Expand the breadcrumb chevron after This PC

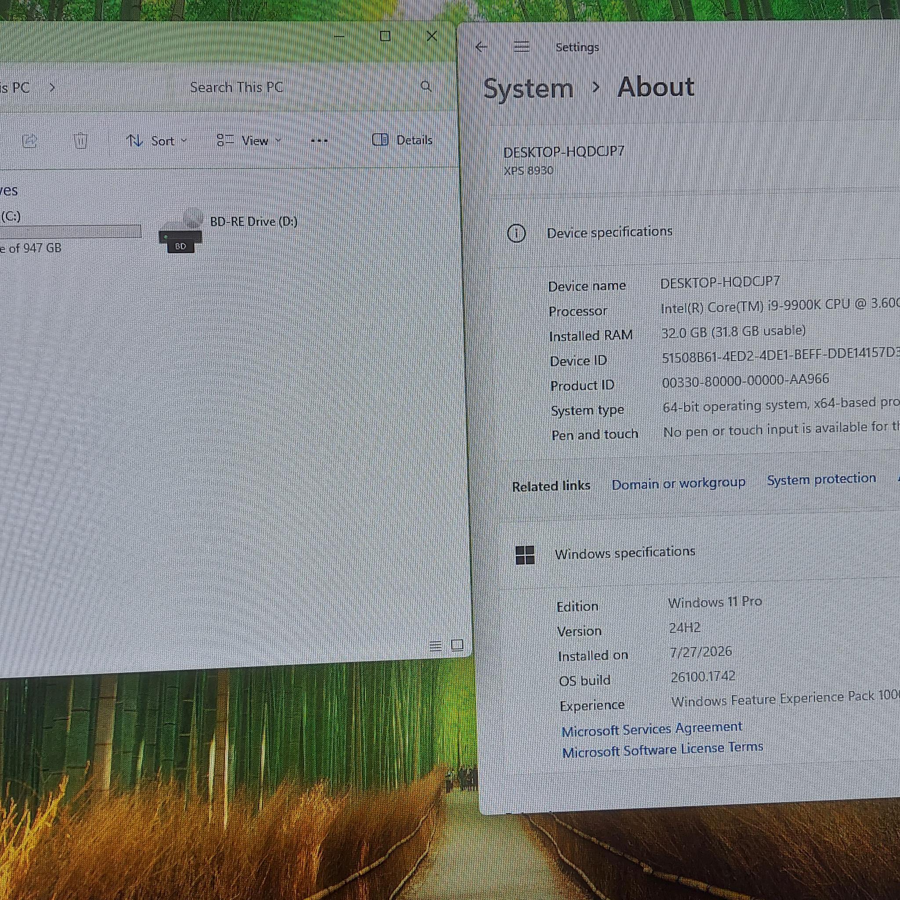[52, 87]
